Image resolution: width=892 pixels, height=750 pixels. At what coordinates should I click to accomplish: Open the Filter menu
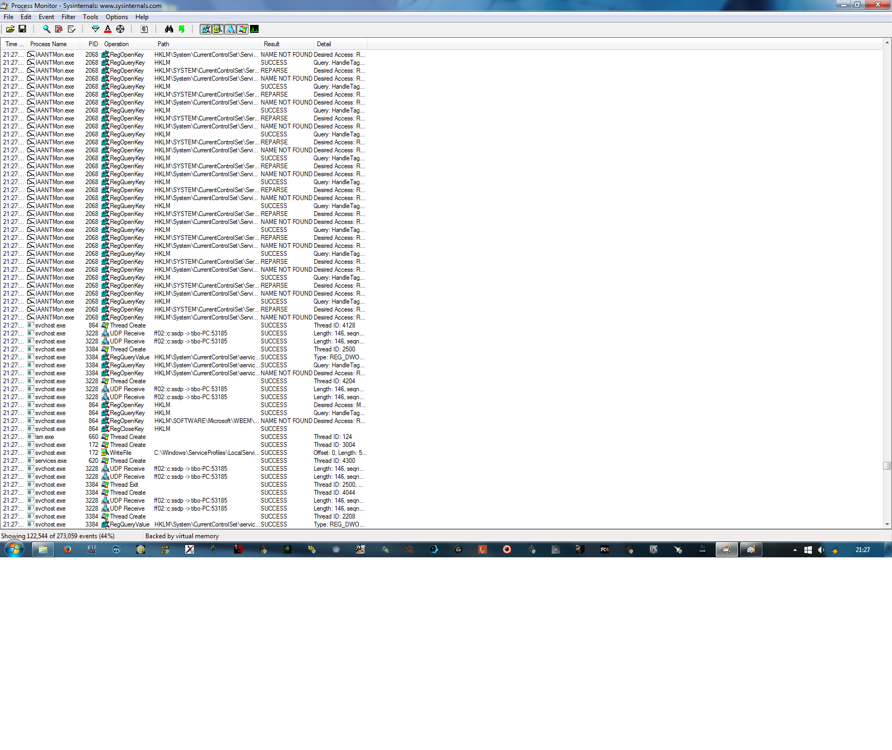click(x=68, y=17)
